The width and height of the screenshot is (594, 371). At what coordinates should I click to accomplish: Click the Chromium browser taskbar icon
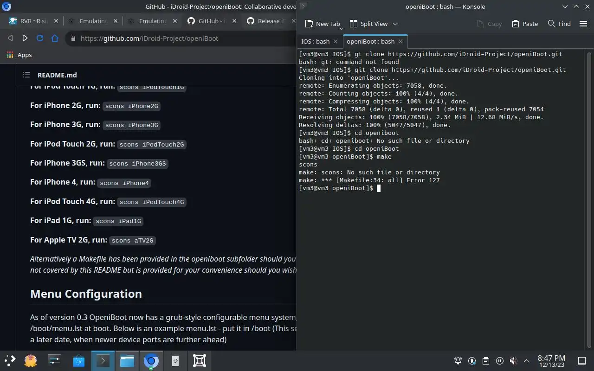pos(151,360)
